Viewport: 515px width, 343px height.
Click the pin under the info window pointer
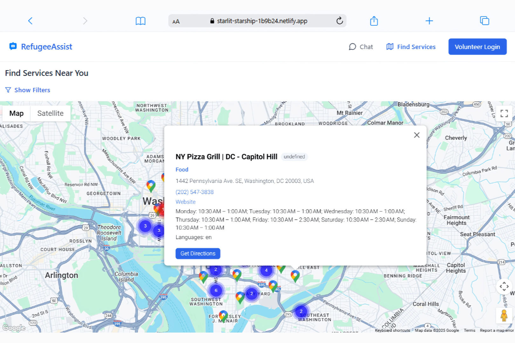(295, 276)
